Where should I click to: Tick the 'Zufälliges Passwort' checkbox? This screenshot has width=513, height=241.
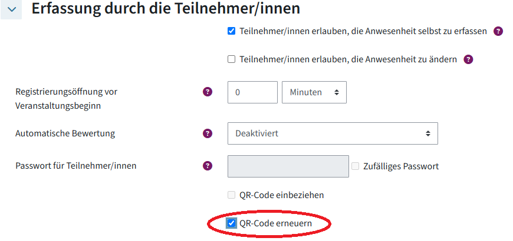coord(356,166)
